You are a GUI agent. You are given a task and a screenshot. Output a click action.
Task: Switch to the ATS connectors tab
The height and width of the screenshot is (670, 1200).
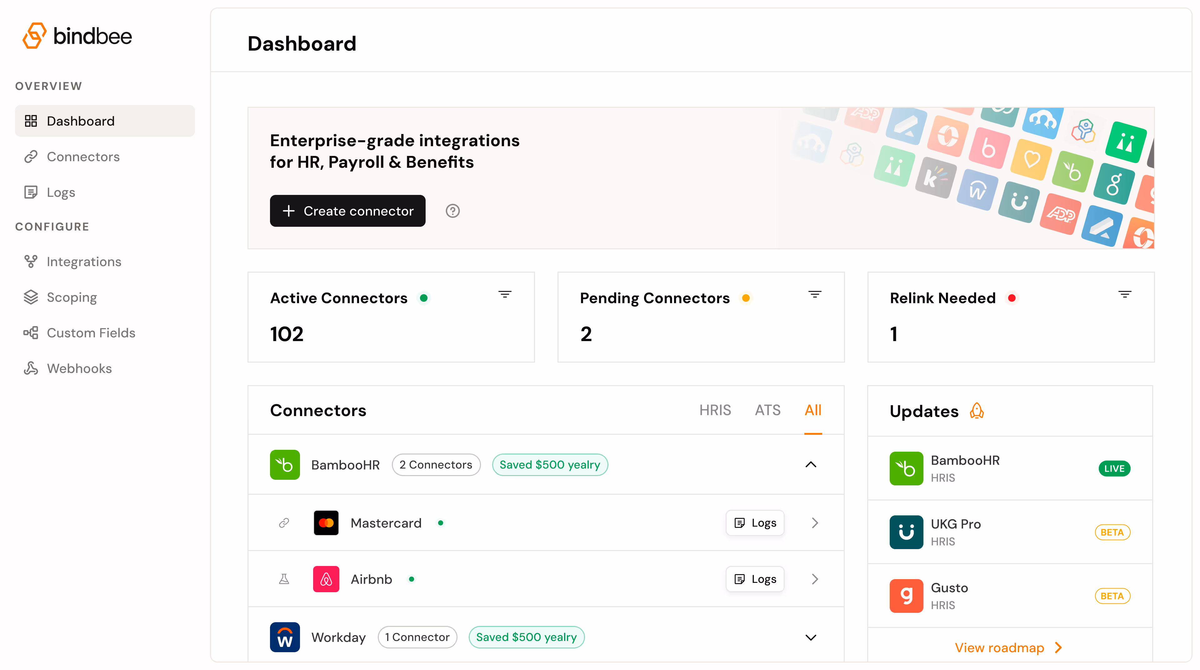tap(767, 410)
